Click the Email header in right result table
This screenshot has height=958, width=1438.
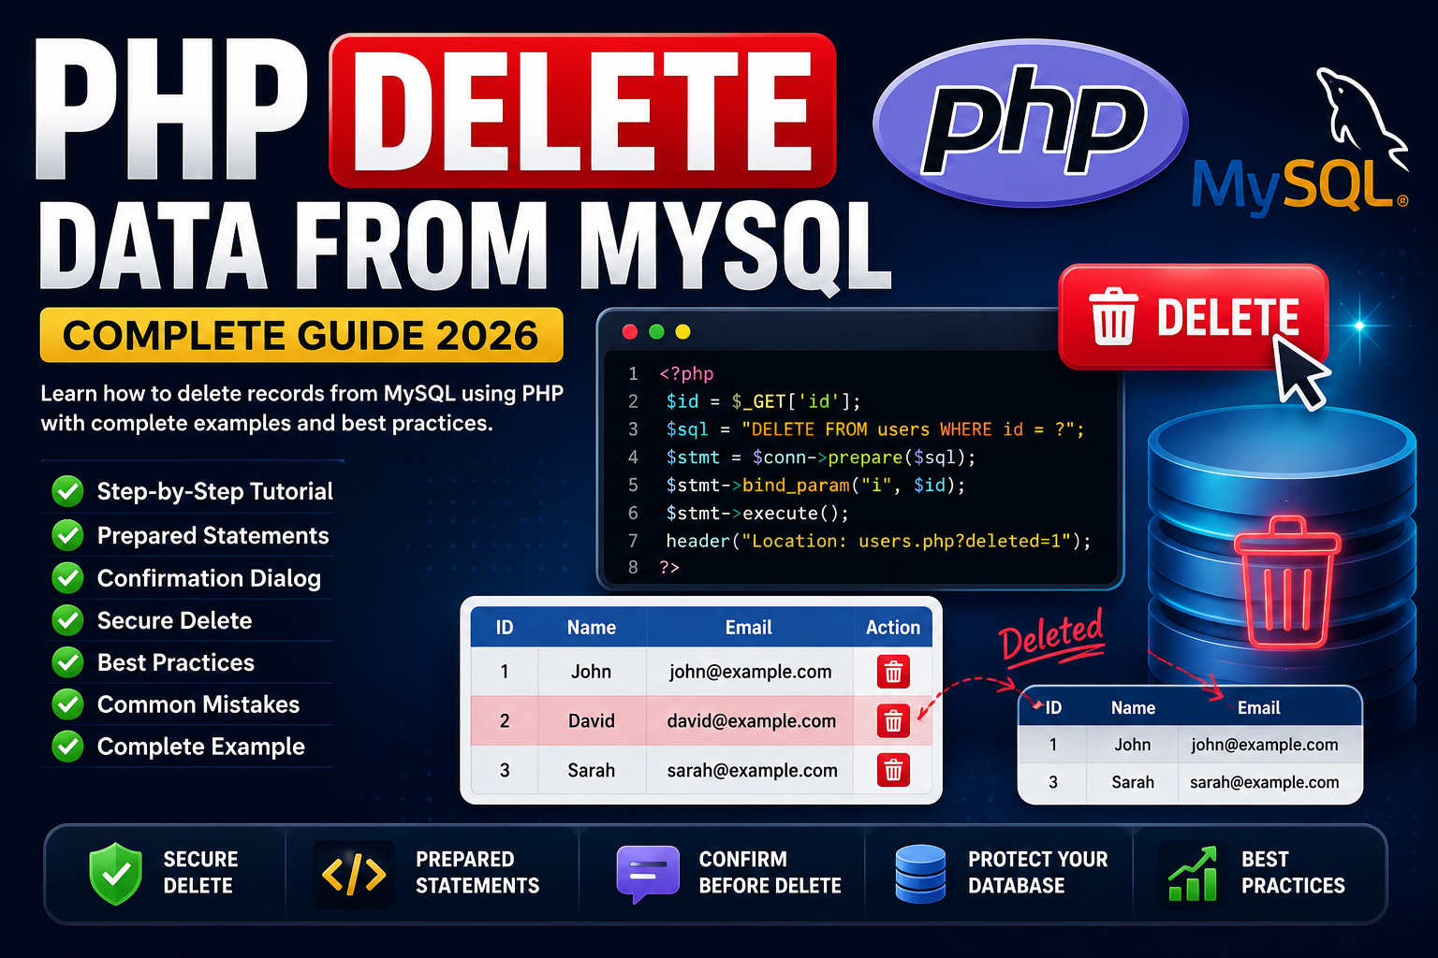pyautogui.click(x=1259, y=708)
